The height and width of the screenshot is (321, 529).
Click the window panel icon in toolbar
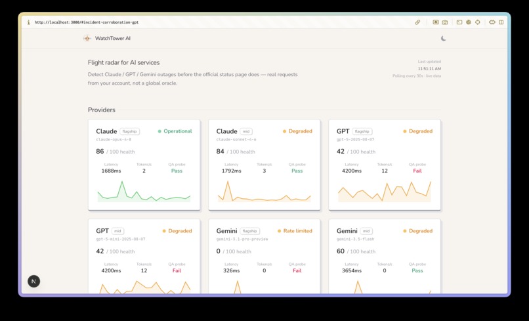pos(459,22)
